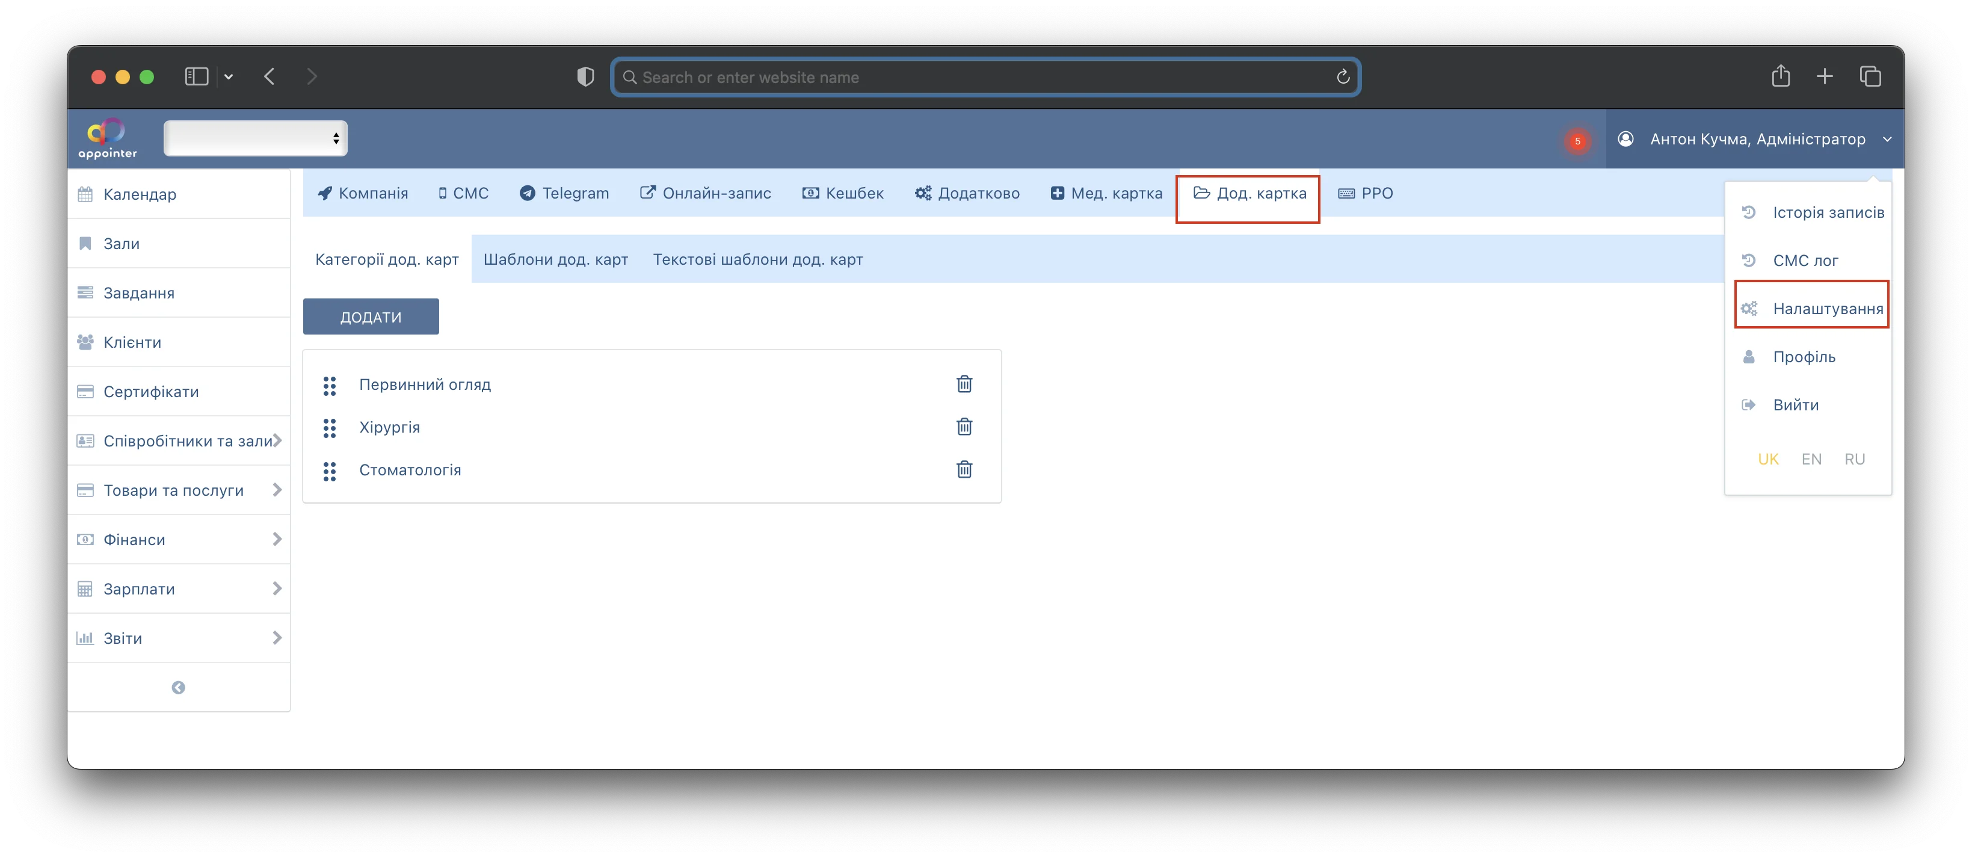
Task: Toggle the Safari sidebar
Action: click(x=197, y=76)
